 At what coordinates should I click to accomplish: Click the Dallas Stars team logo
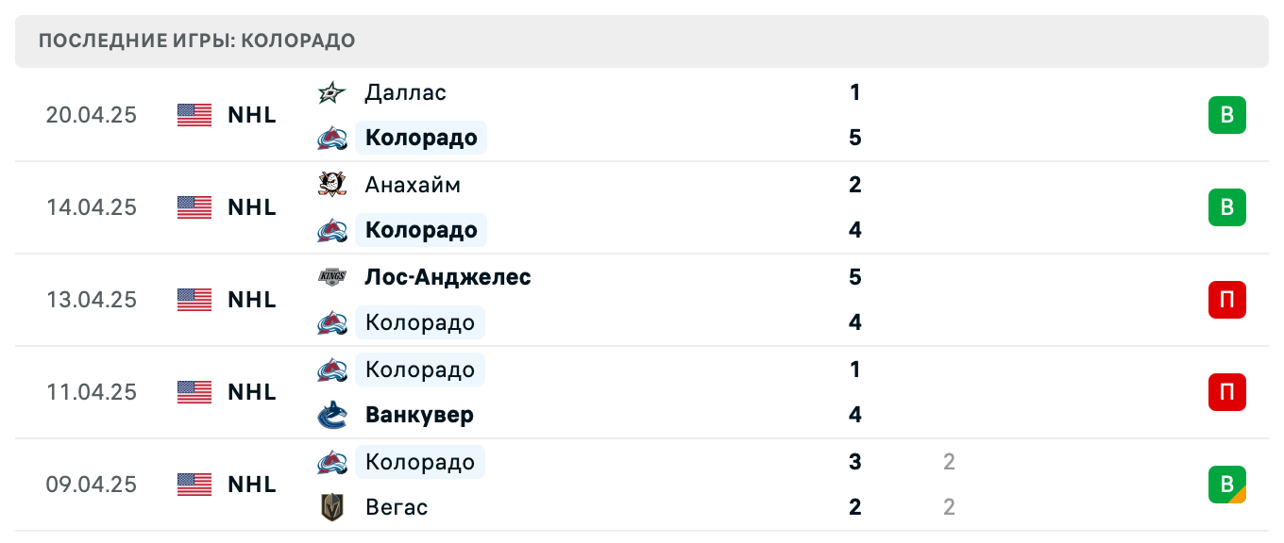[x=331, y=92]
